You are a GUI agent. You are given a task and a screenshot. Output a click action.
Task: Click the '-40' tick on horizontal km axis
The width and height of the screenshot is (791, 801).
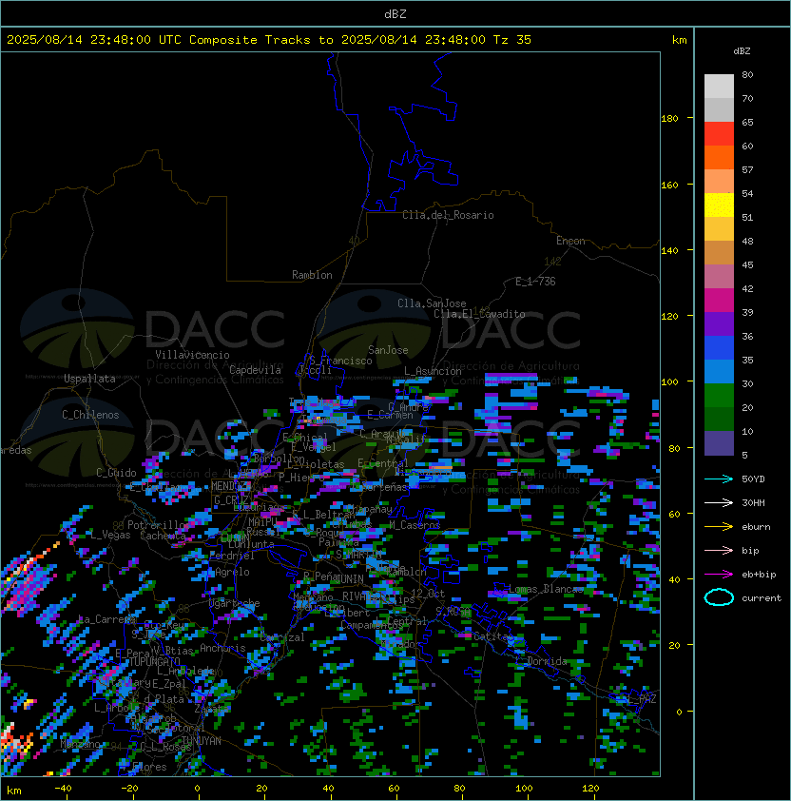63,789
